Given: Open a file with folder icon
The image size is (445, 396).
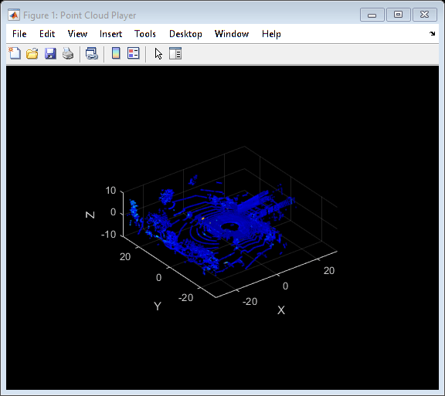Looking at the screenshot, I should pos(32,53).
